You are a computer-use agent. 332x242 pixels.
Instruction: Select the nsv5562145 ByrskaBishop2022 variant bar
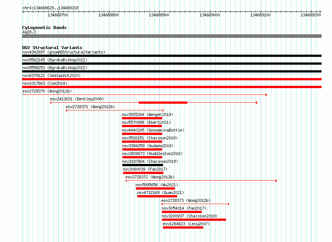tap(172, 64)
